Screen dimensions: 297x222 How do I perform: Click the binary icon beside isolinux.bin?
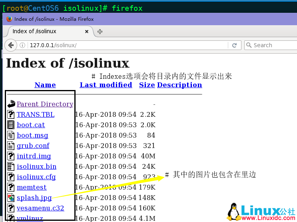click(x=11, y=166)
